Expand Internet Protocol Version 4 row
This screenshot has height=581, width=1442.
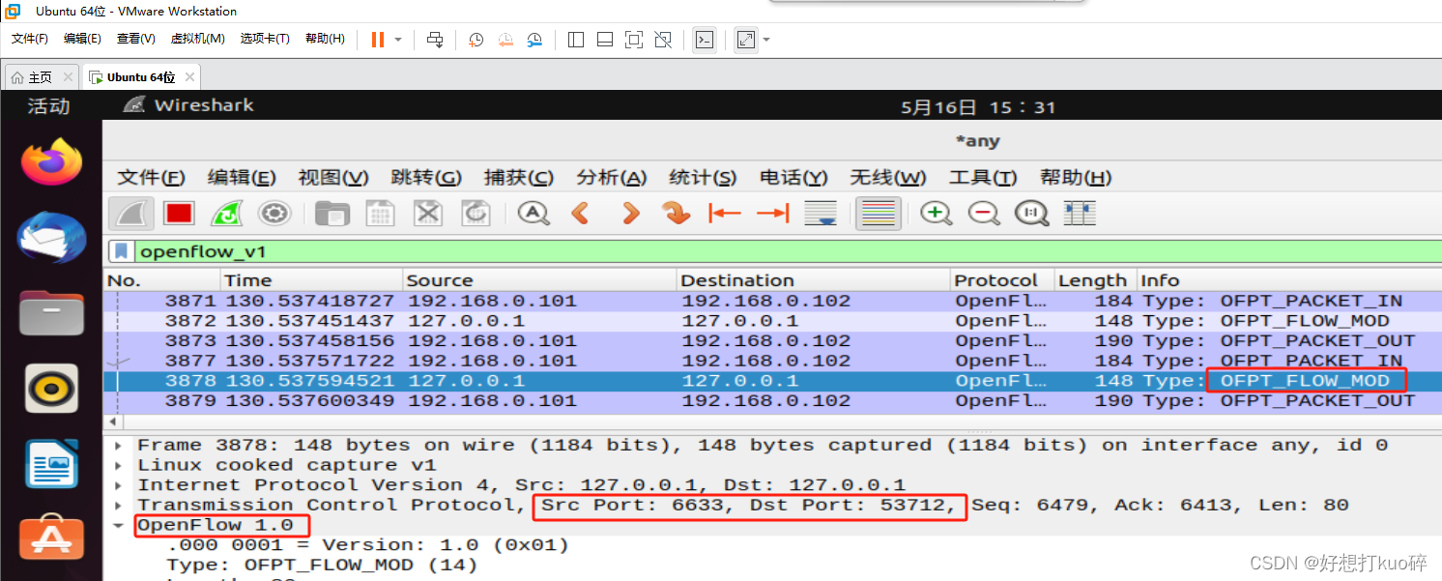(x=120, y=485)
